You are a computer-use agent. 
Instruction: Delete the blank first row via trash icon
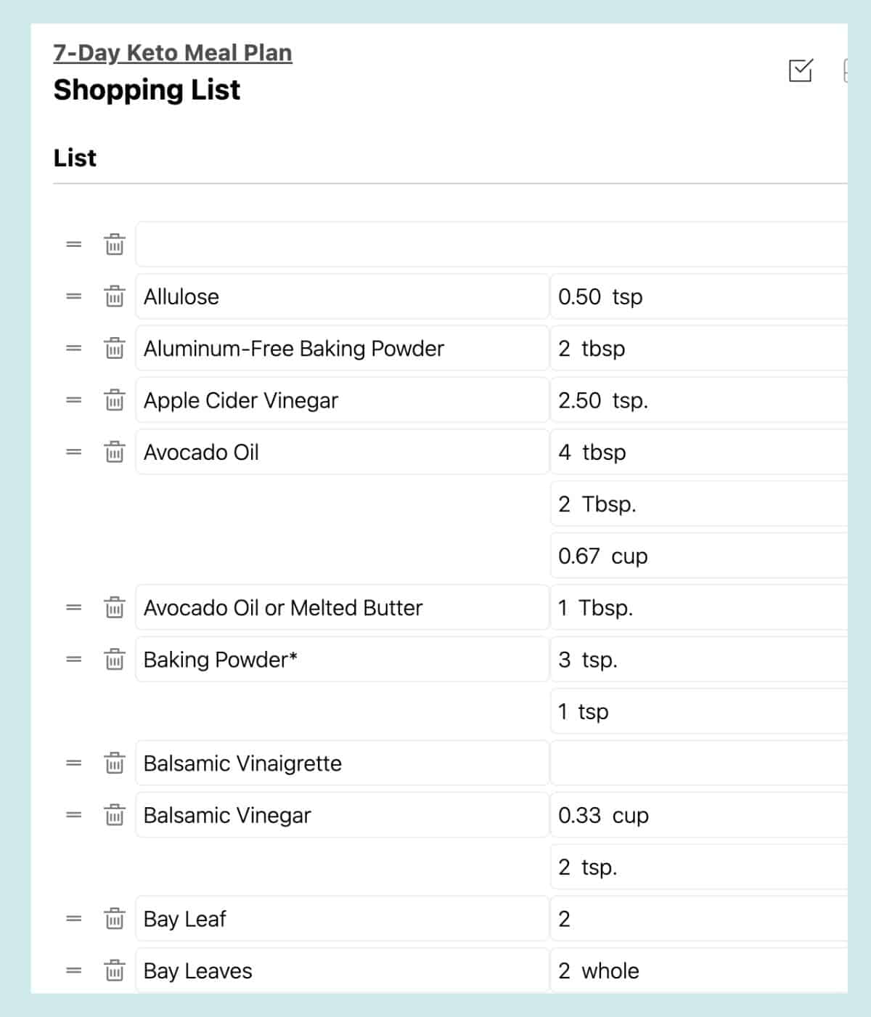pos(115,245)
